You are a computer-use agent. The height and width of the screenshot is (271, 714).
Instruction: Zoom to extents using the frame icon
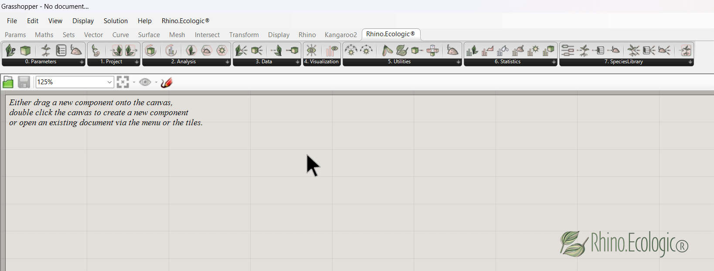pyautogui.click(x=123, y=82)
